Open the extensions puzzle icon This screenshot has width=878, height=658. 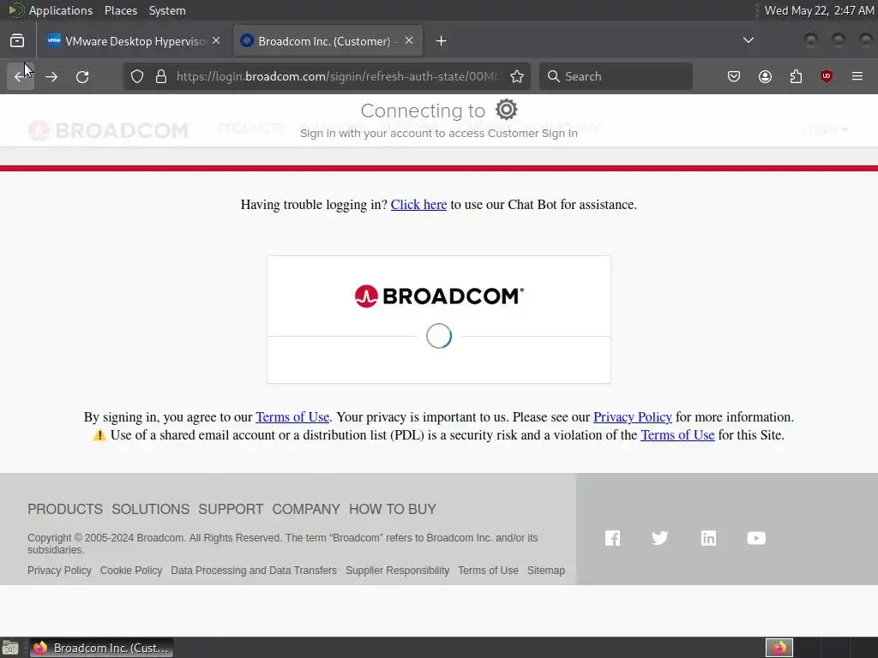[x=796, y=76]
